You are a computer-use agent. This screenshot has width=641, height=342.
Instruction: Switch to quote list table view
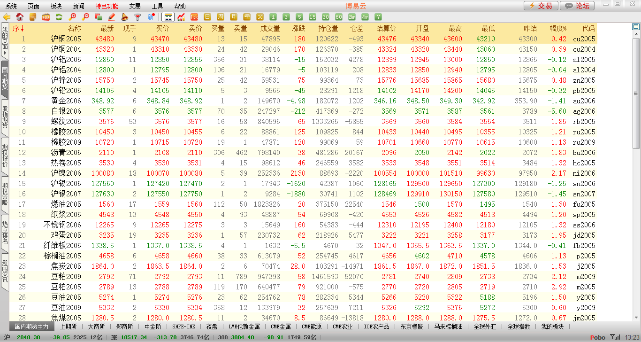(168, 17)
